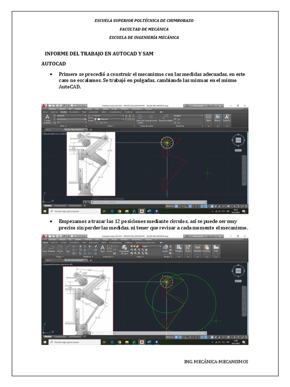
Task: Click the AutoCAD taskbar icon in lower screenshot
Action: click(142, 342)
